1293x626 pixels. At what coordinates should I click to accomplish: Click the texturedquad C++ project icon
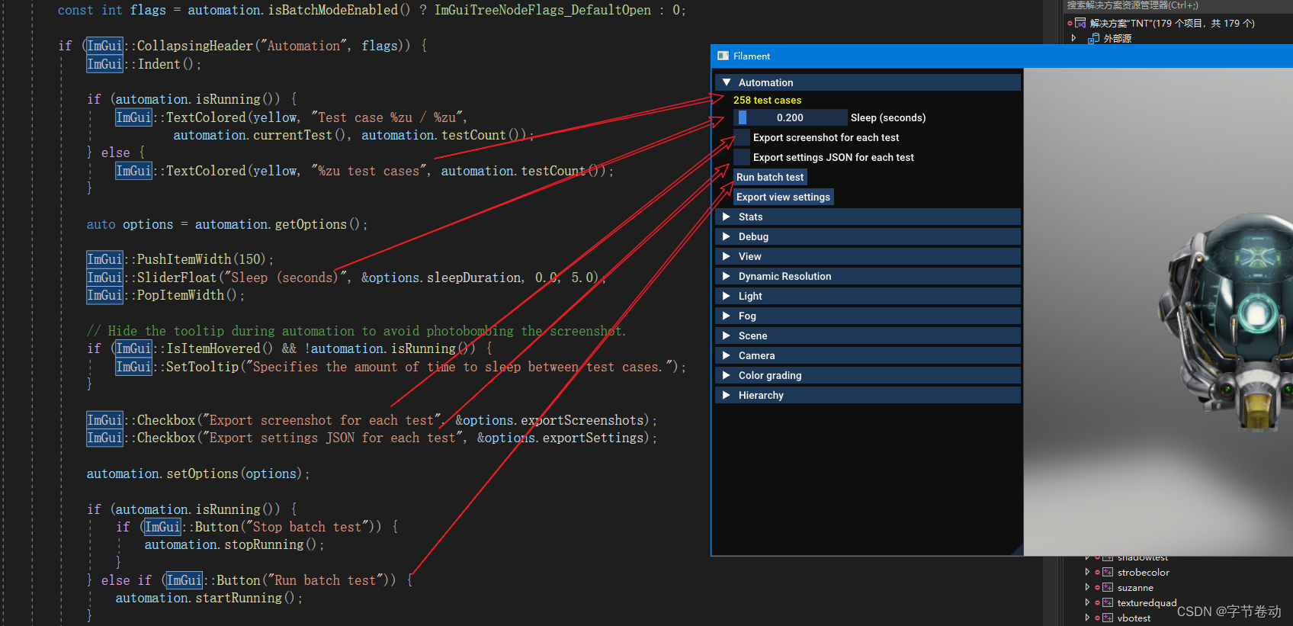1108,602
